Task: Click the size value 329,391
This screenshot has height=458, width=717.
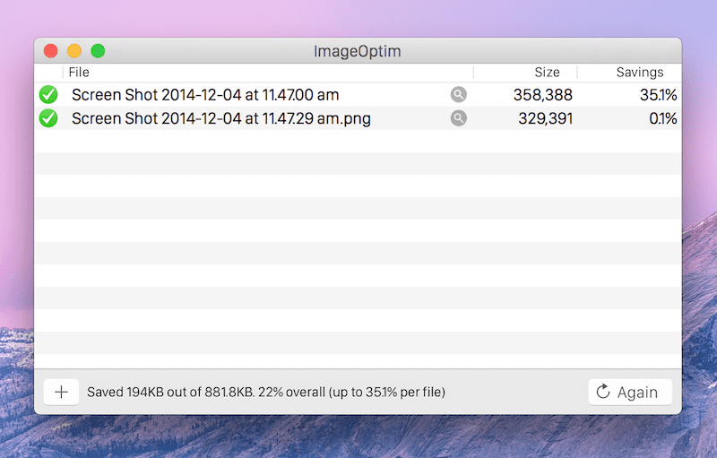Action: coord(546,119)
